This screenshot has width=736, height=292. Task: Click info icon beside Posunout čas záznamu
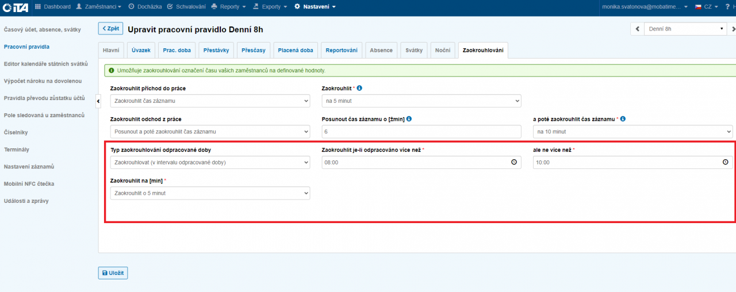408,119
